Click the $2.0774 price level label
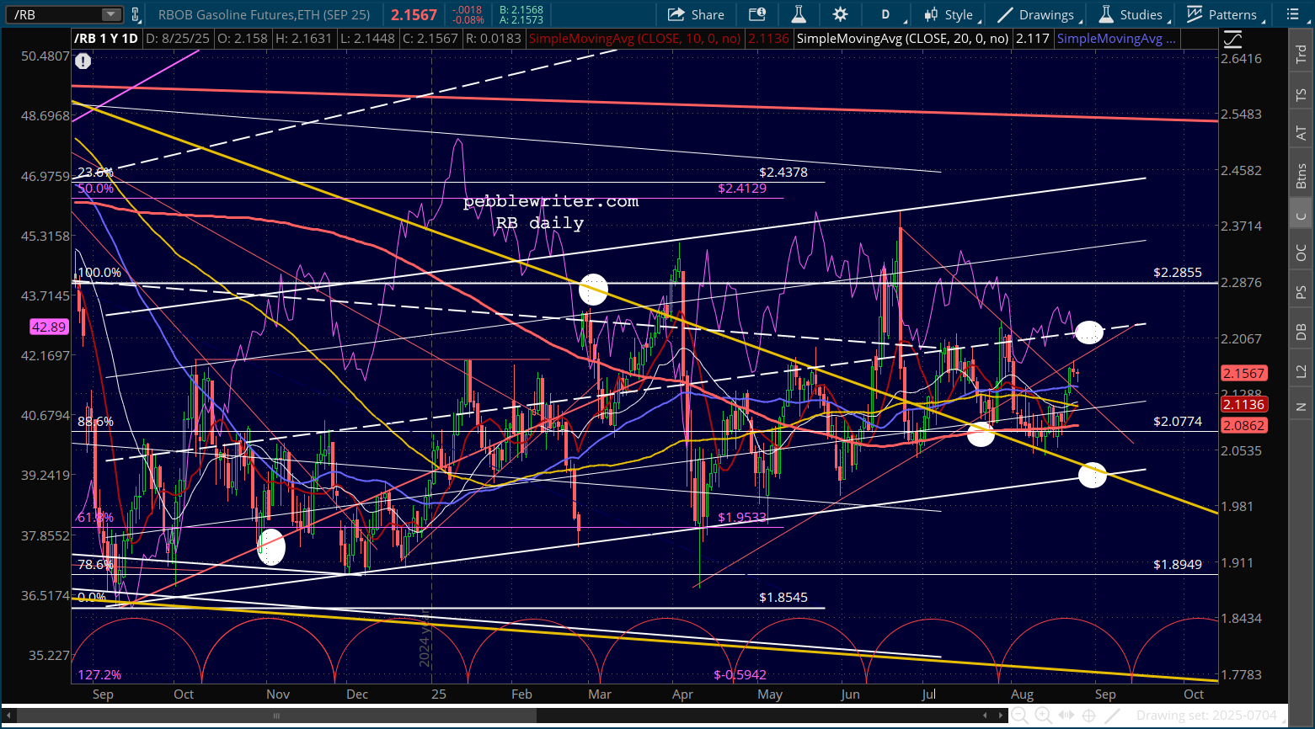Image resolution: width=1315 pixels, height=729 pixels. click(1178, 421)
